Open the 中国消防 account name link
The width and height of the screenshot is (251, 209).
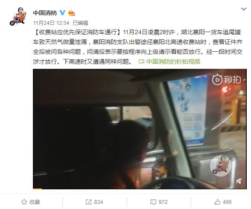pos(45,13)
